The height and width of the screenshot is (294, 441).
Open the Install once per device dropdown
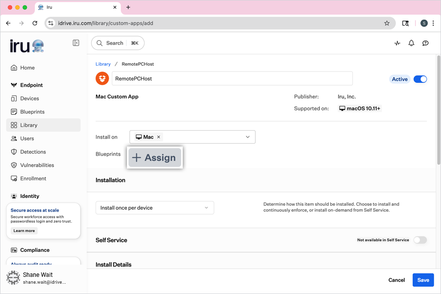(154, 208)
